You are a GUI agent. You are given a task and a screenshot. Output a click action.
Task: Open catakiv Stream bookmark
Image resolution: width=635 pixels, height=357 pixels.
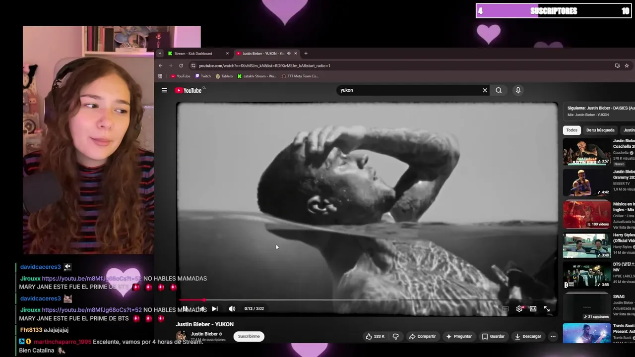pyautogui.click(x=257, y=76)
